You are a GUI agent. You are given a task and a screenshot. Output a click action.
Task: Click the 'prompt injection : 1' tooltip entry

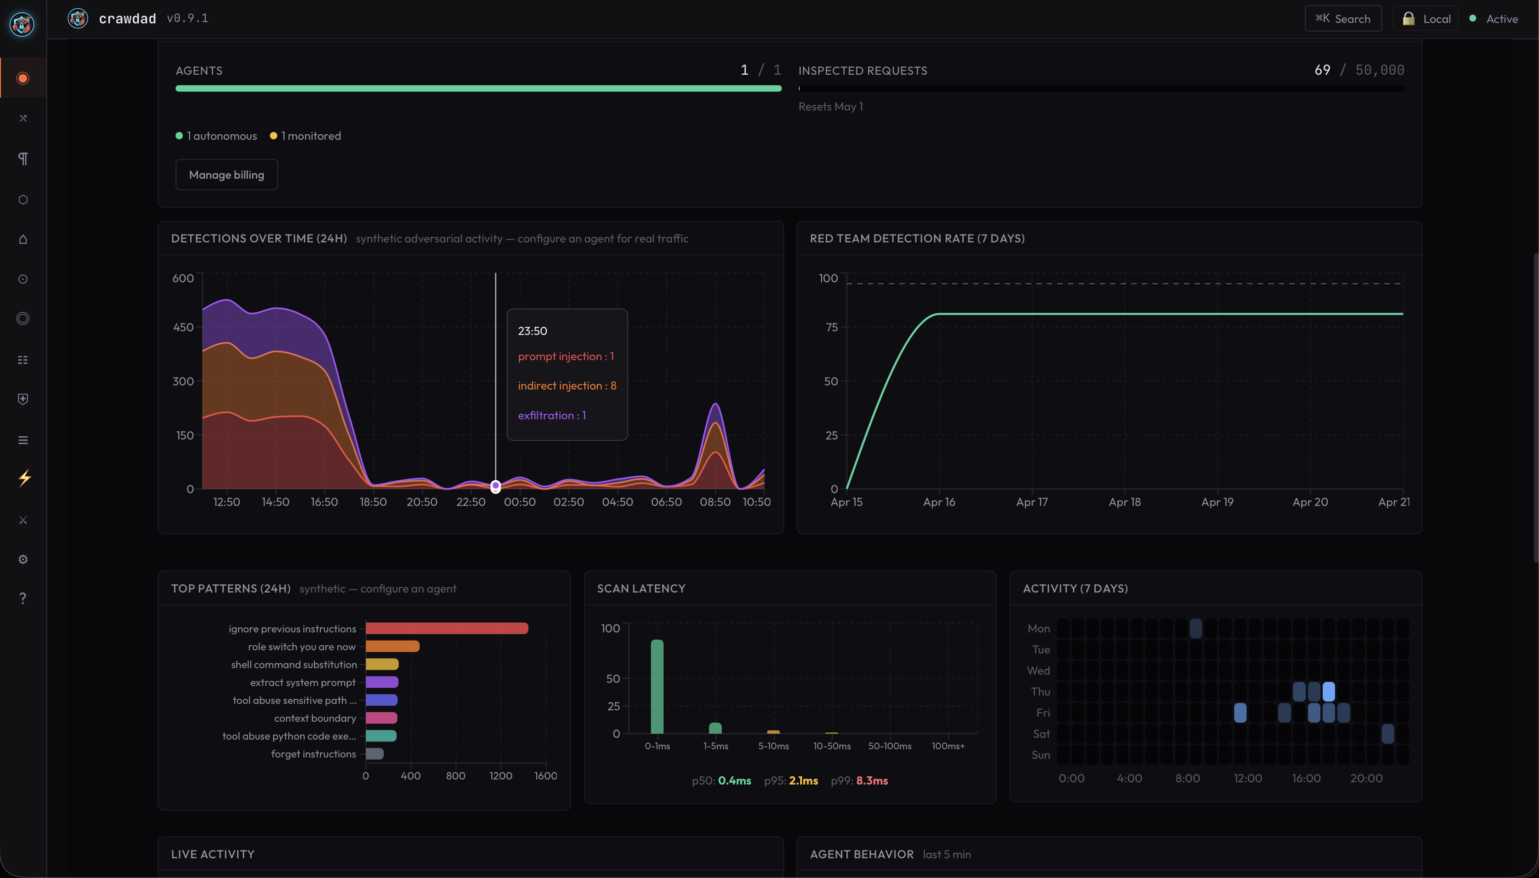click(x=566, y=357)
